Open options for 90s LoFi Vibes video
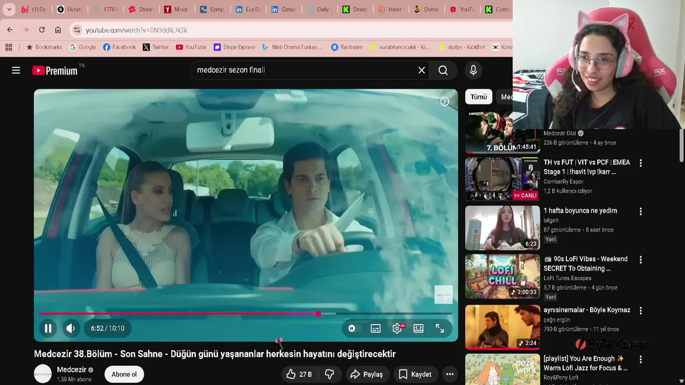This screenshot has width=685, height=385. coord(641,260)
